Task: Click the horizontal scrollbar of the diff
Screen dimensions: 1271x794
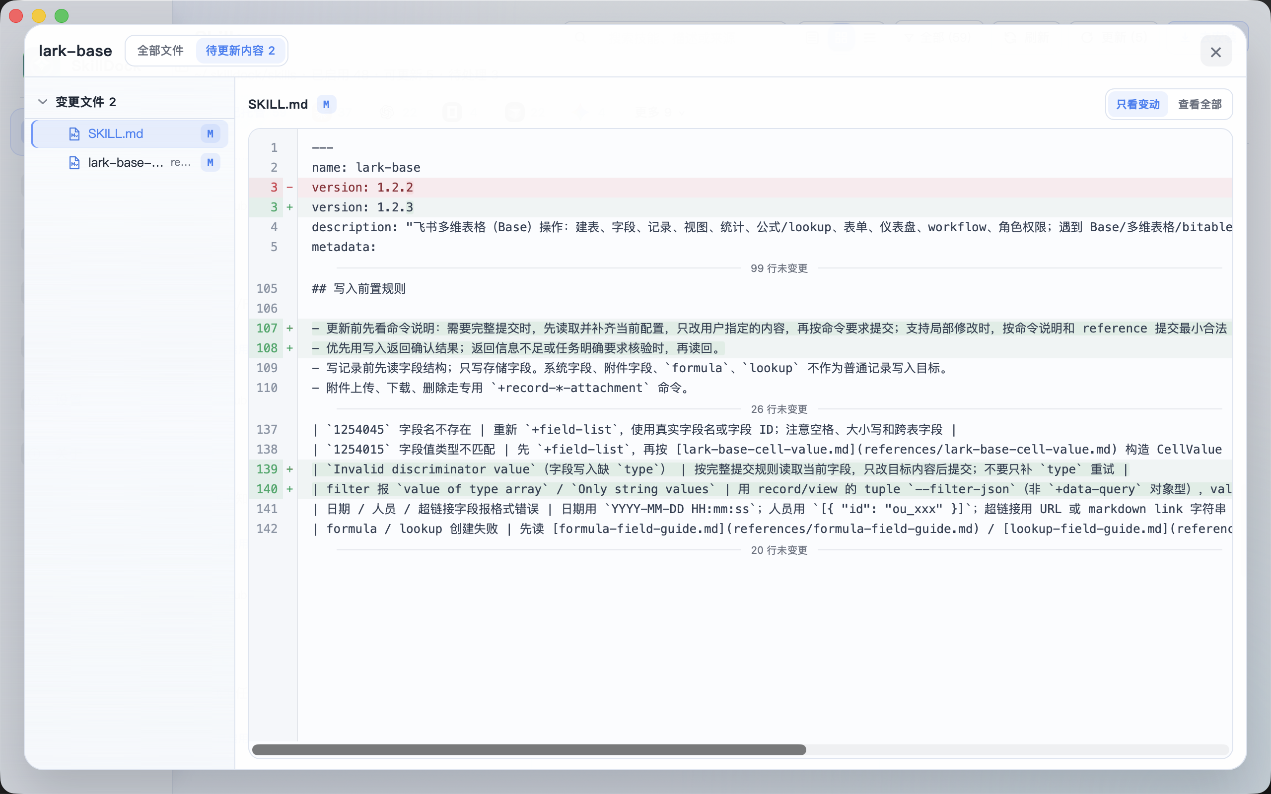Action: coord(529,749)
